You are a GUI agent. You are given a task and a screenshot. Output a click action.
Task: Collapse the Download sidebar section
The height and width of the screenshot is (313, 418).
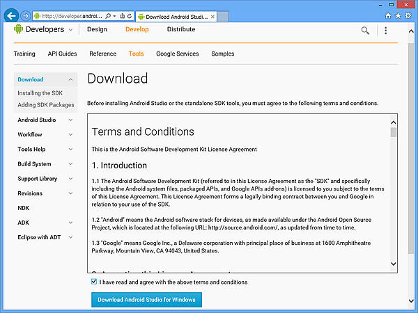coord(70,80)
